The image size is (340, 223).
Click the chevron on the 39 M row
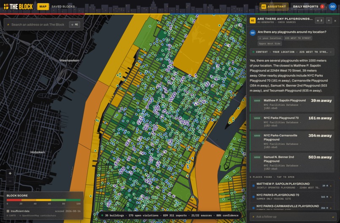331,186
